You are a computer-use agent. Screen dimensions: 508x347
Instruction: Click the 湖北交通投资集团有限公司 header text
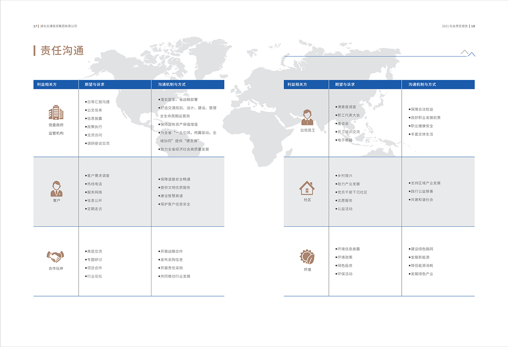click(x=58, y=26)
